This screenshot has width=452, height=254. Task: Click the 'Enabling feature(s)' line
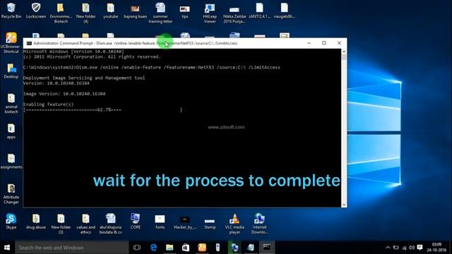[48, 104]
